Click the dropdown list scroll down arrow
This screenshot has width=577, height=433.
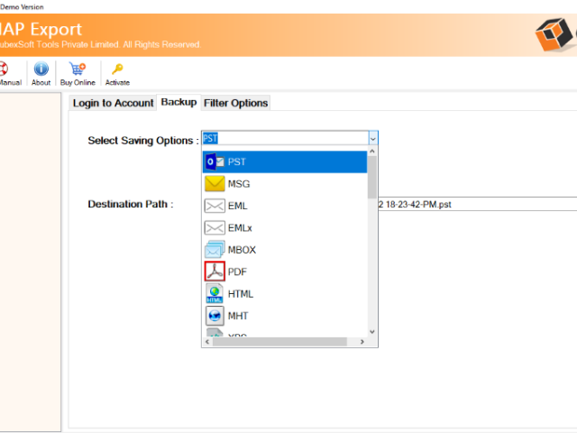click(x=372, y=332)
